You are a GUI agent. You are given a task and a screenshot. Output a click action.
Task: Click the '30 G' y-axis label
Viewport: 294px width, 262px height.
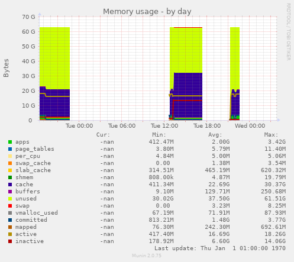28,76
